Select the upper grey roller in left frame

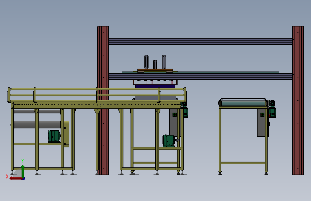(37, 111)
